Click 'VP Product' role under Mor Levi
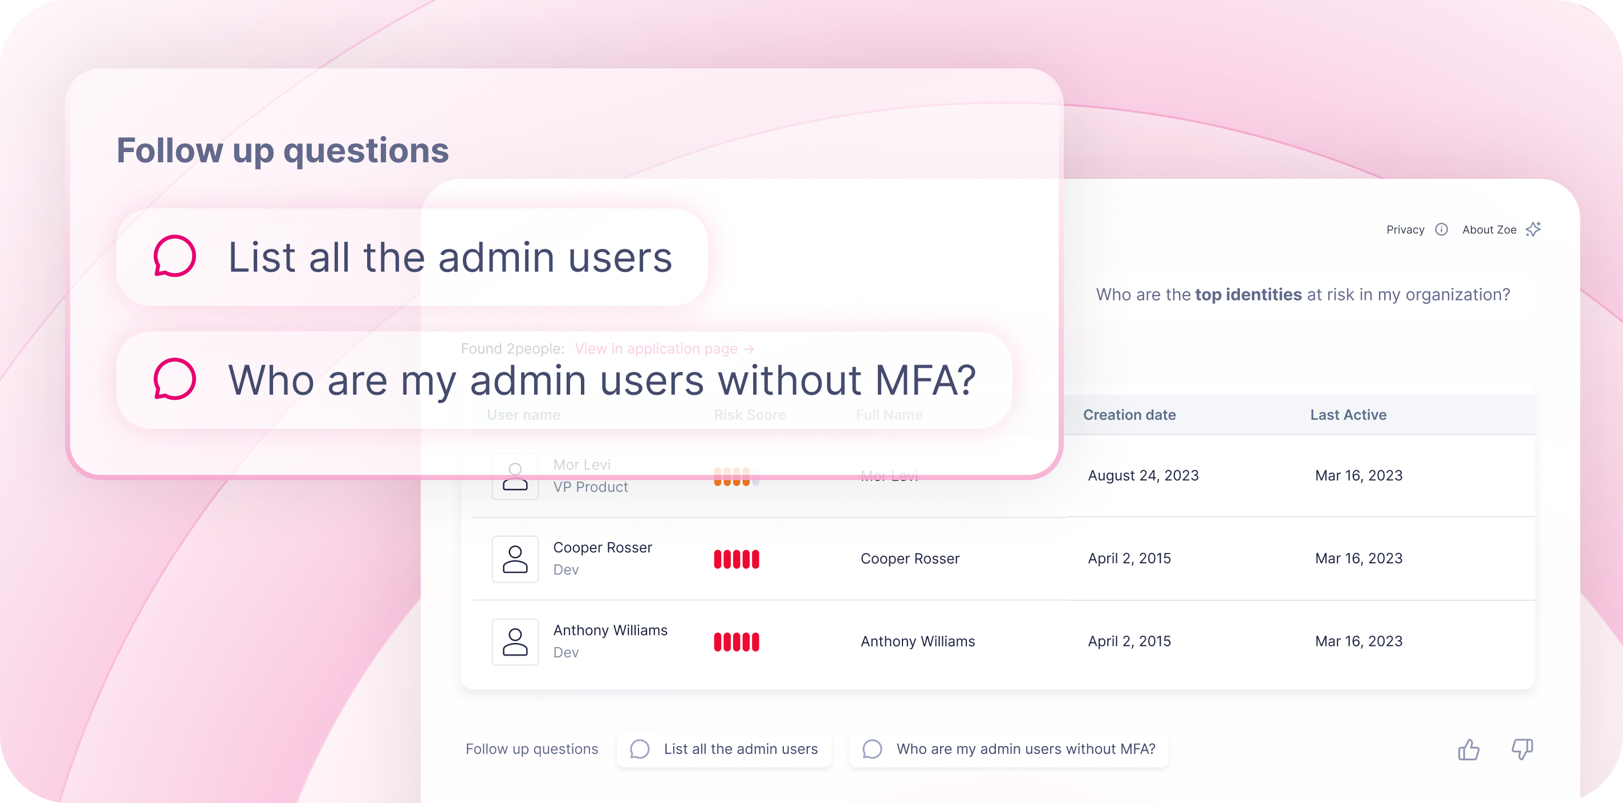Image resolution: width=1623 pixels, height=803 pixels. click(591, 487)
